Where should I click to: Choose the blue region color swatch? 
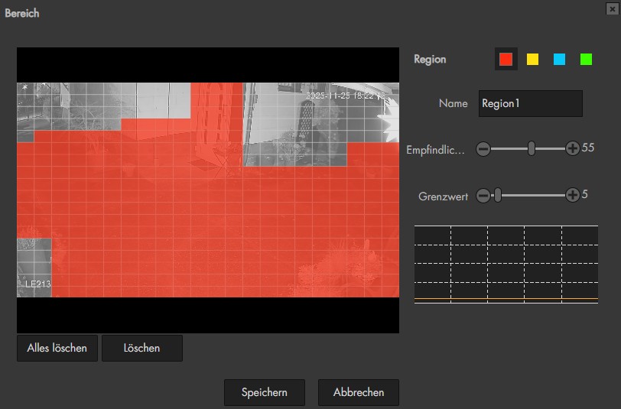(559, 59)
